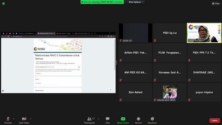Image resolution: width=222 pixels, height=125 pixels.
Task: Toggle Start Video on
Action: (x=24, y=120)
